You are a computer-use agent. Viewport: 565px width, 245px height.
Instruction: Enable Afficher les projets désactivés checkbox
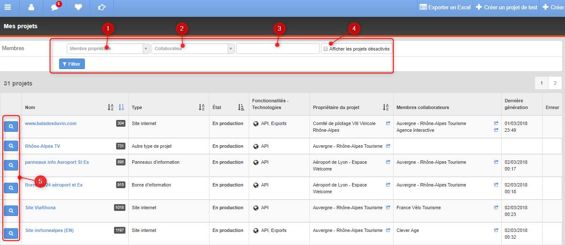(x=326, y=49)
